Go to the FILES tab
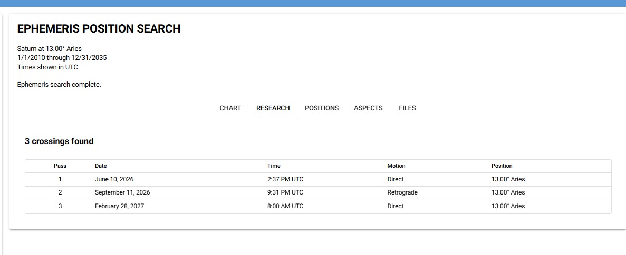Screen dimensions: 626x255 (407, 108)
